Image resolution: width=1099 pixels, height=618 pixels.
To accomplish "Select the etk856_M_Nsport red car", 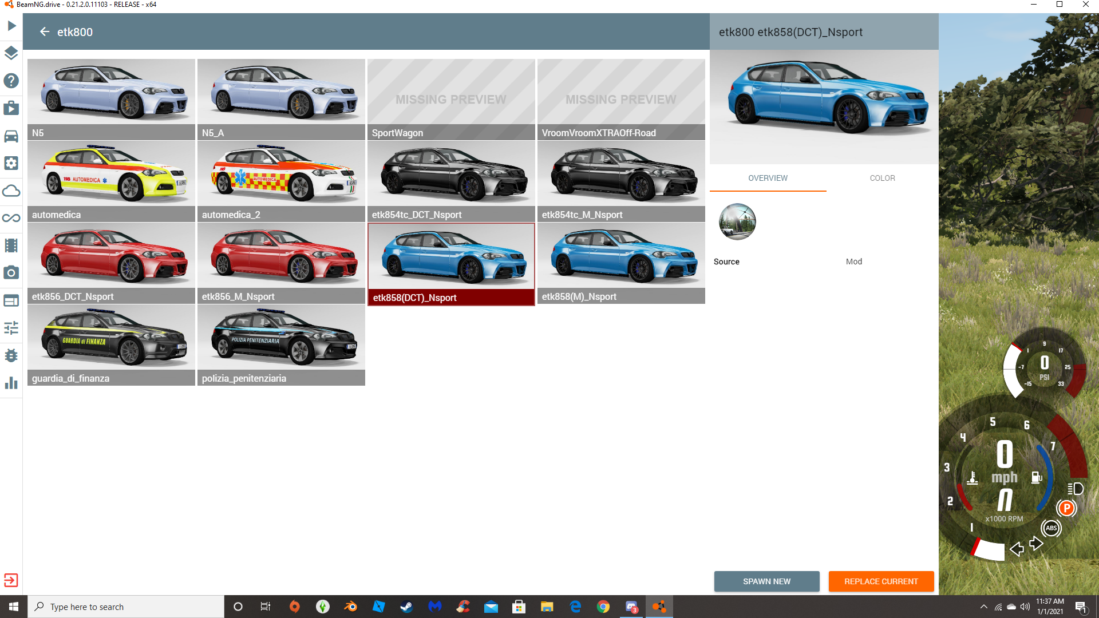I will pos(281,263).
